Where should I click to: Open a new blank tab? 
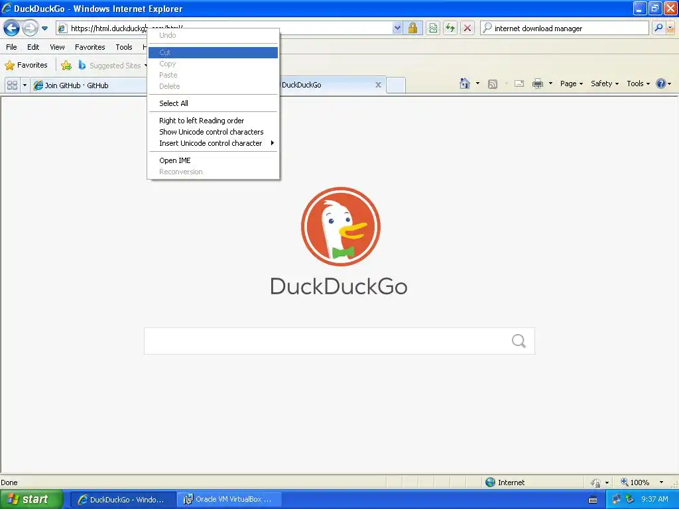[x=396, y=85]
